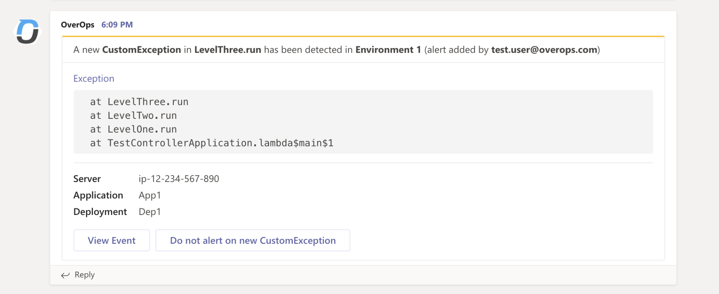Click the test.user@overops.com email text

click(544, 50)
